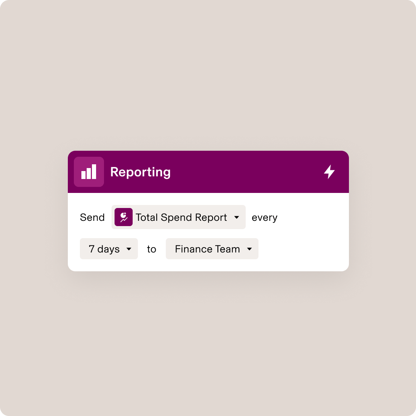Click the white bars inside the purple icon
This screenshot has height=416, width=416.
[89, 172]
